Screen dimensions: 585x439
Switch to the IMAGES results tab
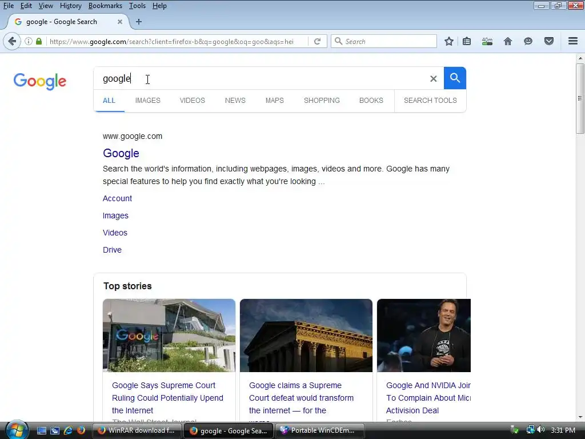pyautogui.click(x=148, y=101)
